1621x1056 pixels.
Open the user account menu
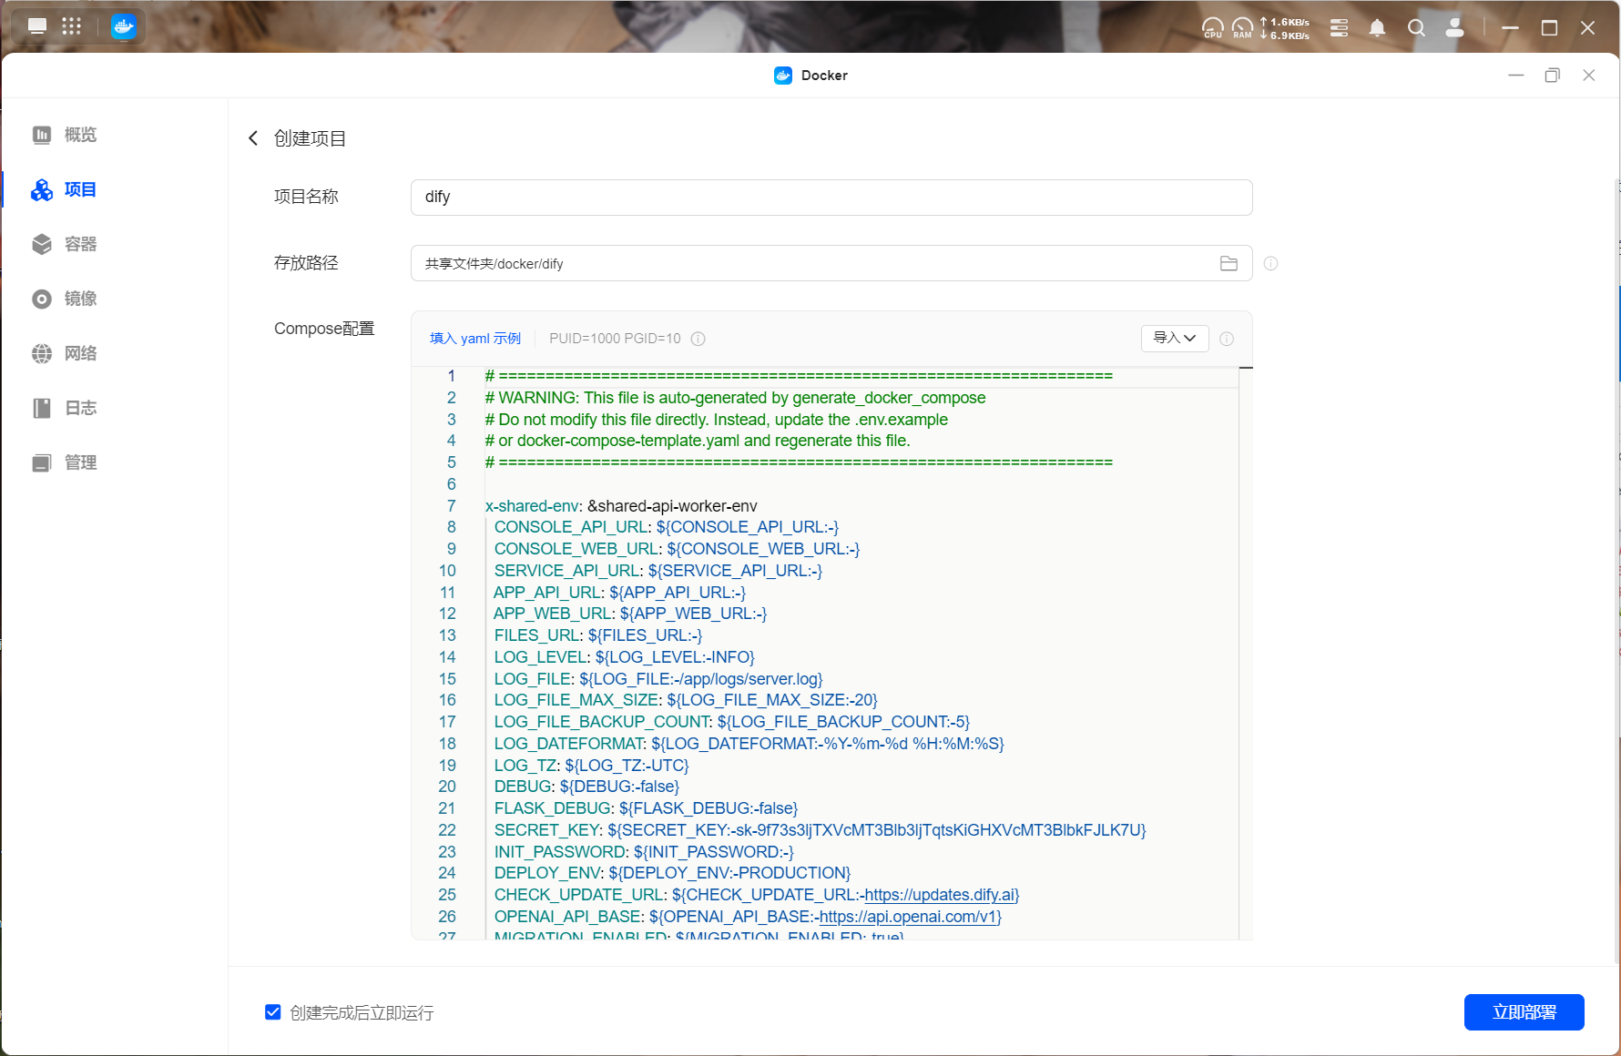pyautogui.click(x=1455, y=28)
